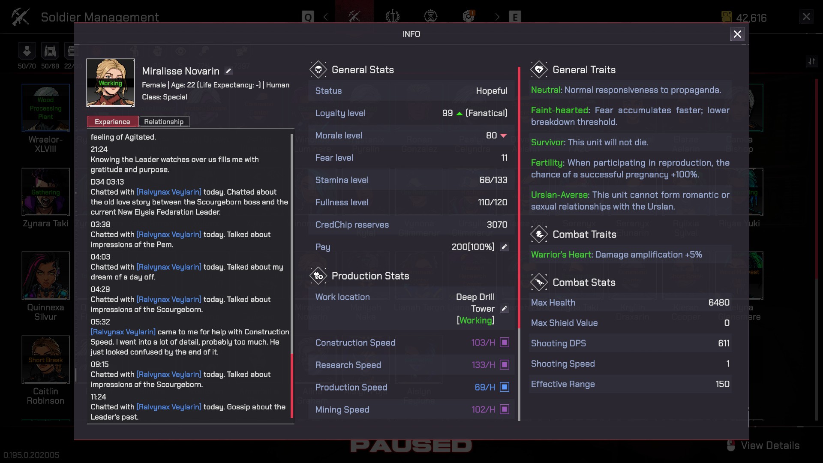Click the General Stats section icon
This screenshot has height=463, width=823.
tap(318, 70)
